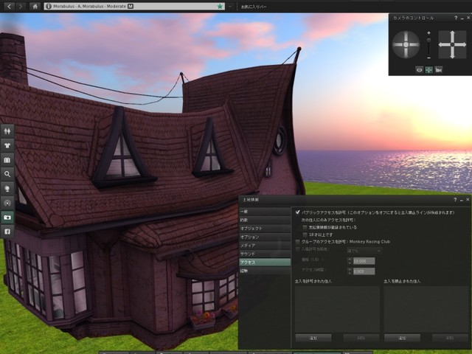
Task: Open camera preset views eye icon
Action: pyautogui.click(x=420, y=70)
